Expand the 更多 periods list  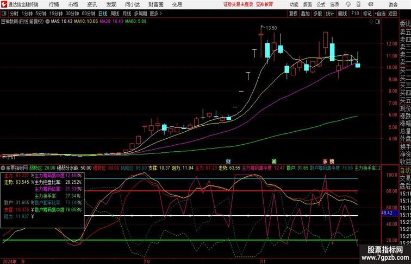(155, 14)
